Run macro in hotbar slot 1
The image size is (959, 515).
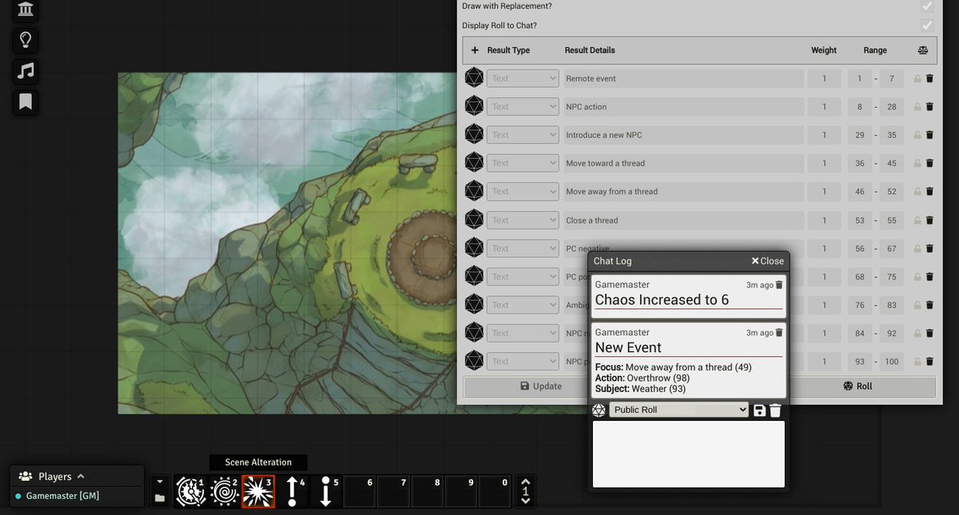point(192,491)
